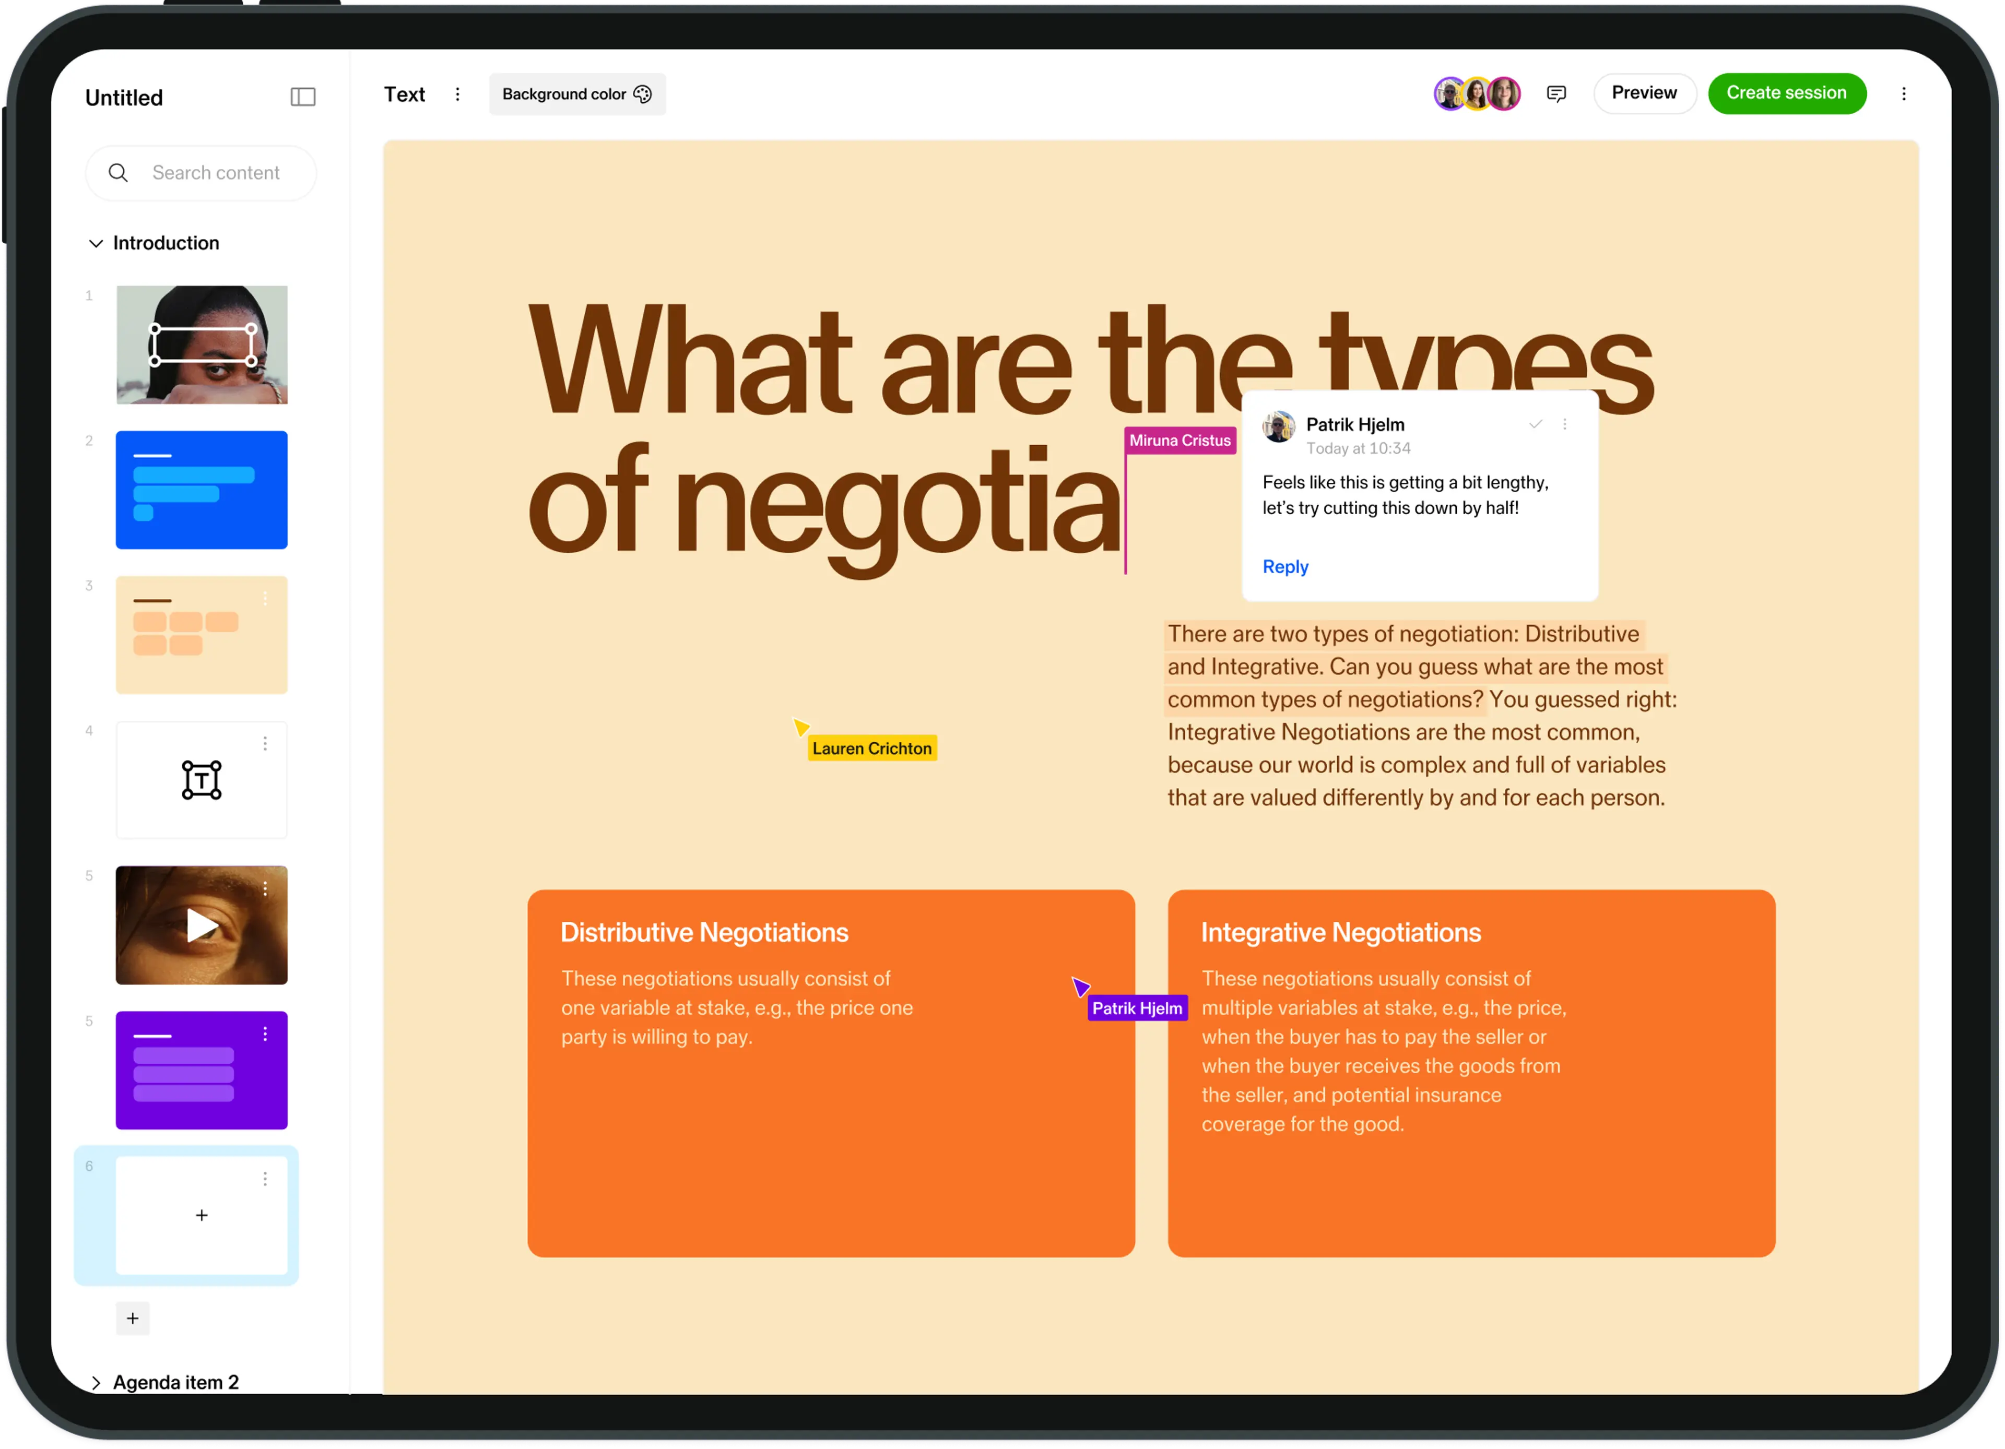2005x1449 pixels.
Task: Expand Agenda item 2 section
Action: (96, 1382)
